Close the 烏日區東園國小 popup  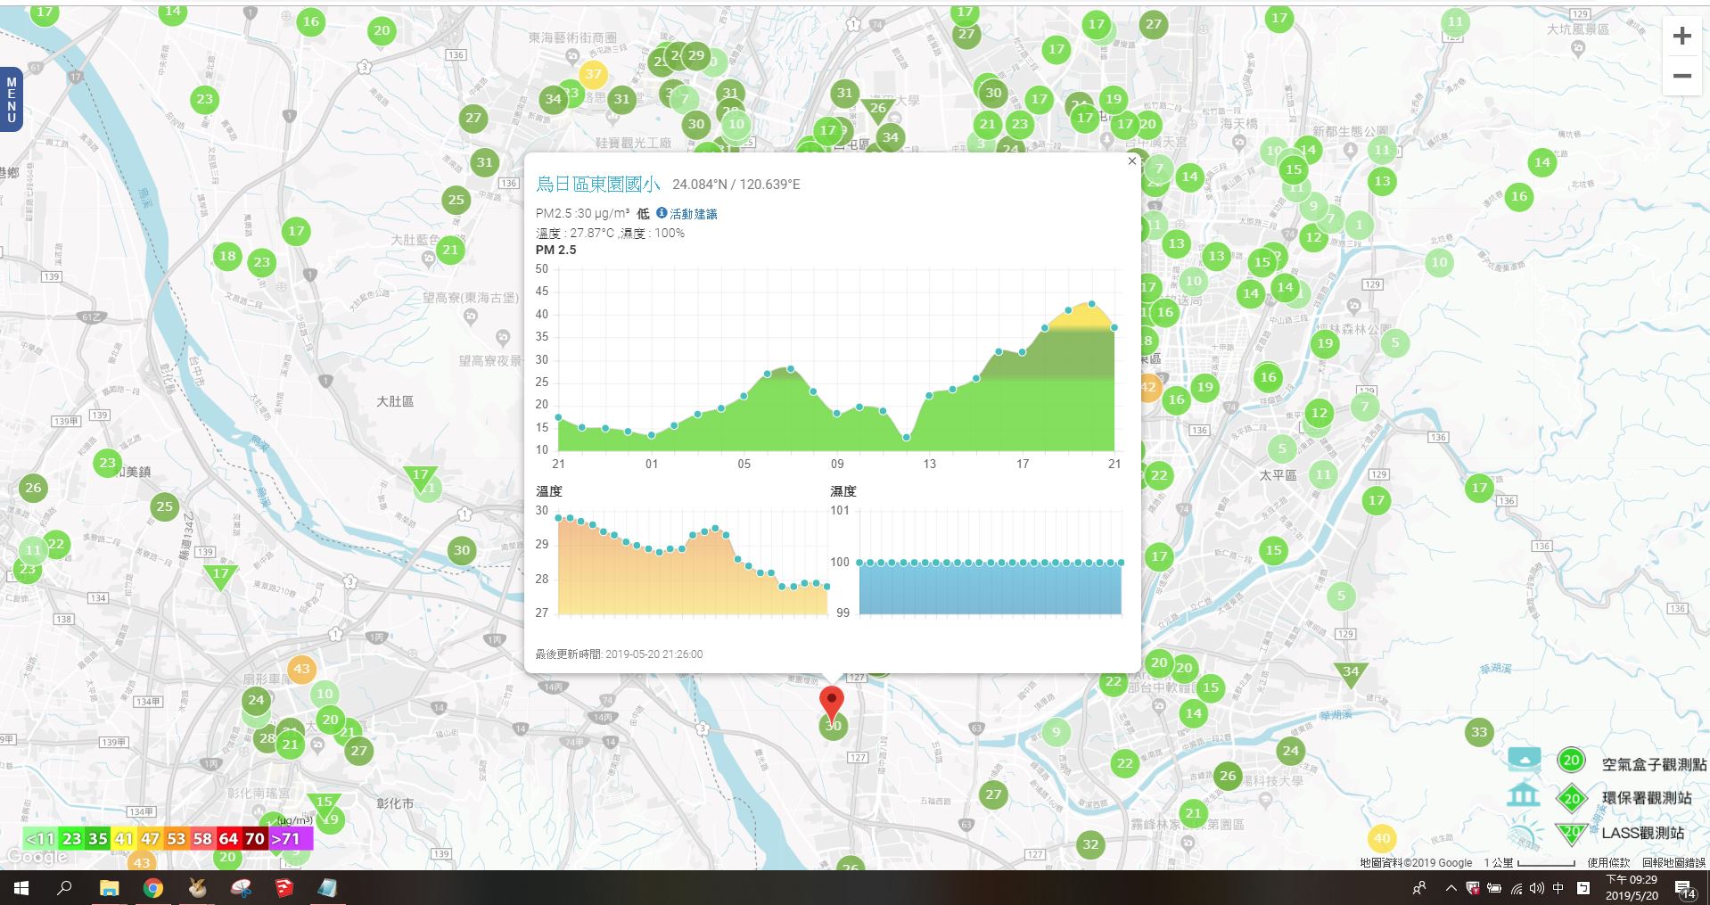pos(1132,161)
